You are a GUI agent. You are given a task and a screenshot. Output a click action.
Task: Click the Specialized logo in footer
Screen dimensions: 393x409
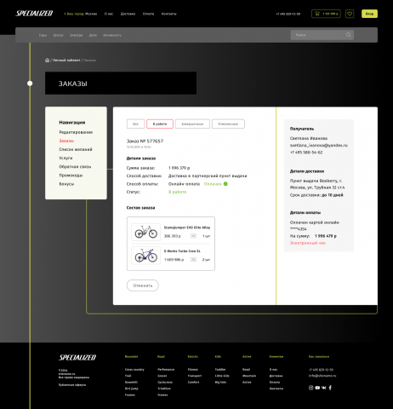point(77,357)
